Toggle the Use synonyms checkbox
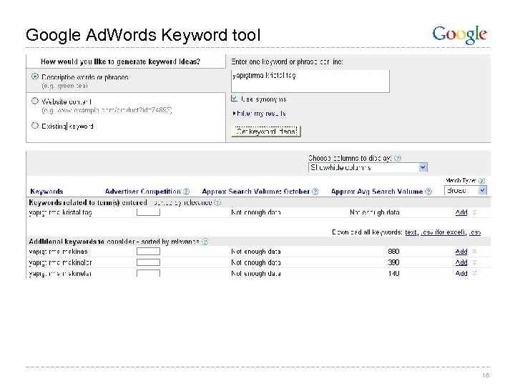Viewport: 515px width, 386px height. tap(234, 98)
